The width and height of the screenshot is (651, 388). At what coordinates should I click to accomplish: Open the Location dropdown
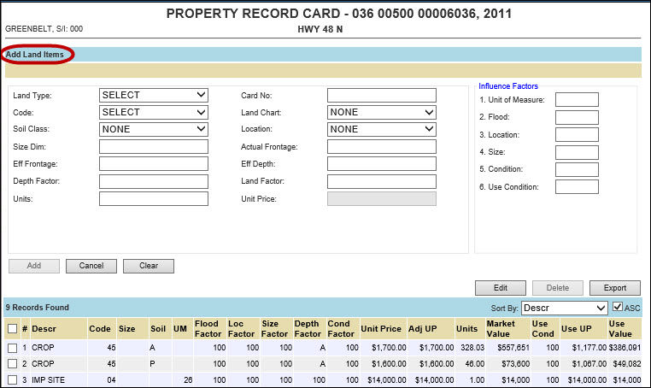(x=381, y=129)
